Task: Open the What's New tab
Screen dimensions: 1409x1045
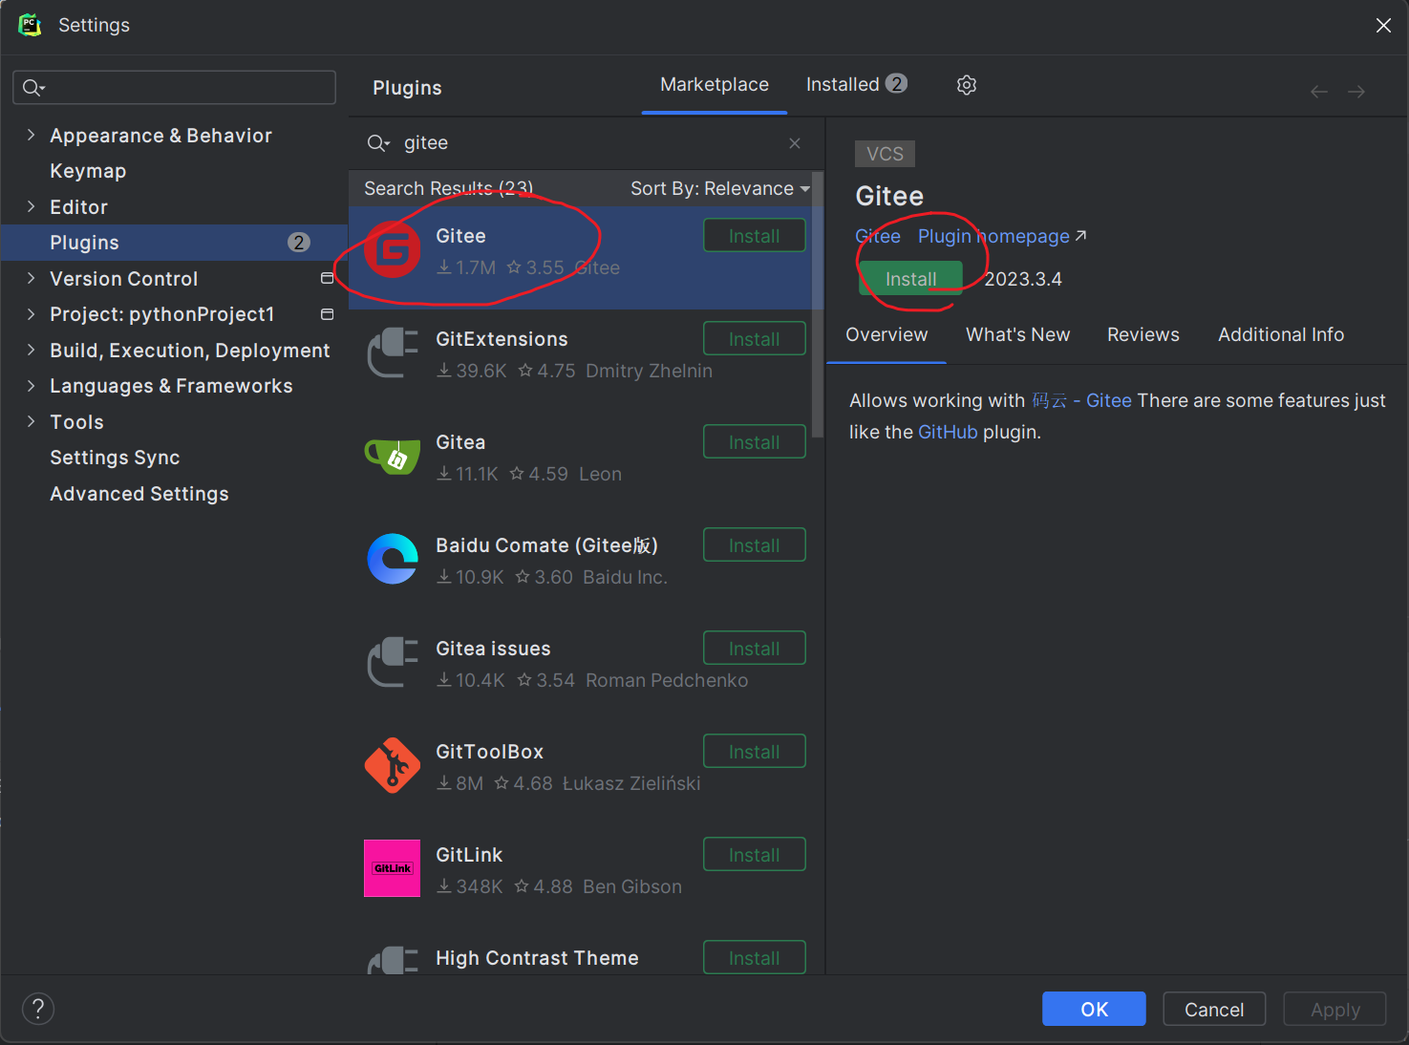Action: [1017, 335]
